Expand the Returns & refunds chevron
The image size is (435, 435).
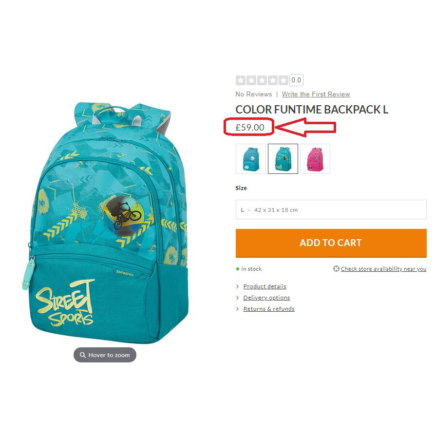(x=238, y=309)
